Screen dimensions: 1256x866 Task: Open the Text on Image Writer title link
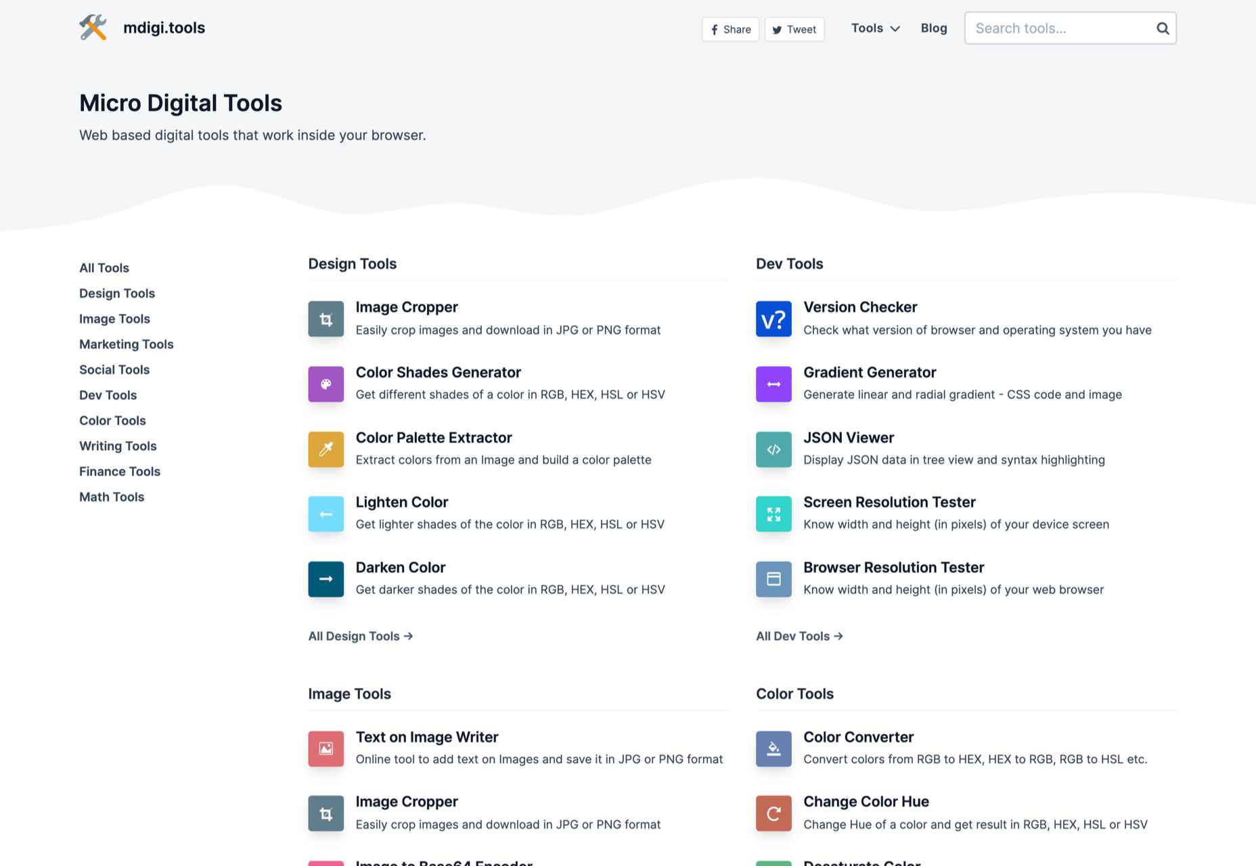click(427, 737)
